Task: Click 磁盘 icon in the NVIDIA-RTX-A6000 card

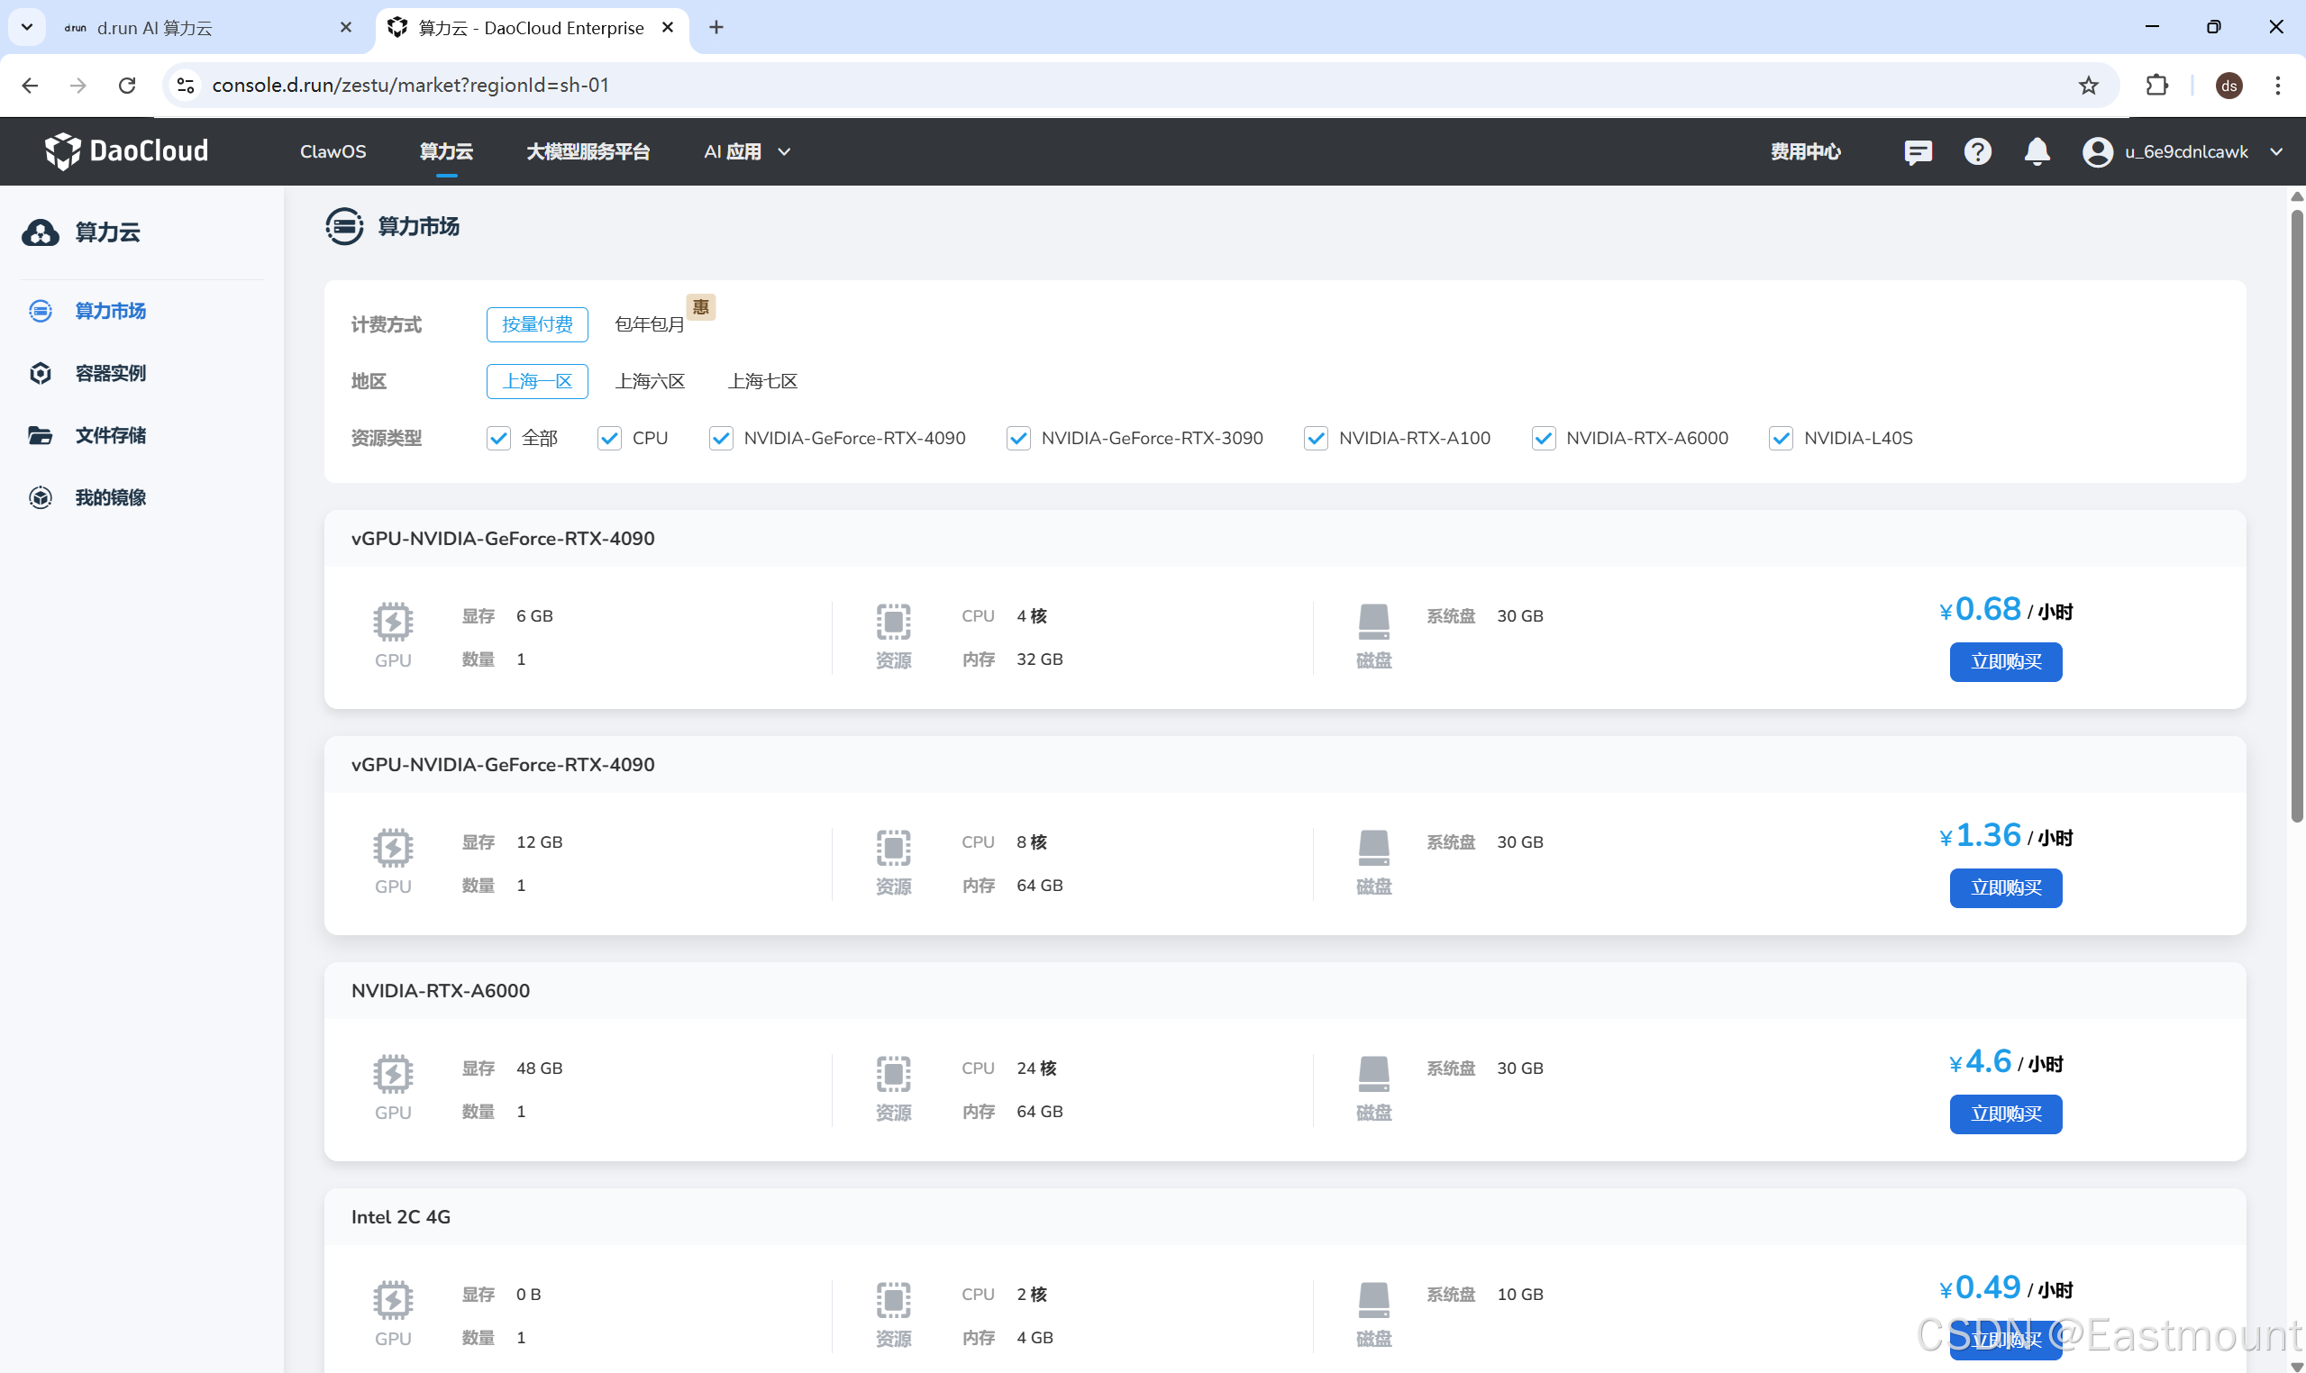Action: pyautogui.click(x=1374, y=1073)
